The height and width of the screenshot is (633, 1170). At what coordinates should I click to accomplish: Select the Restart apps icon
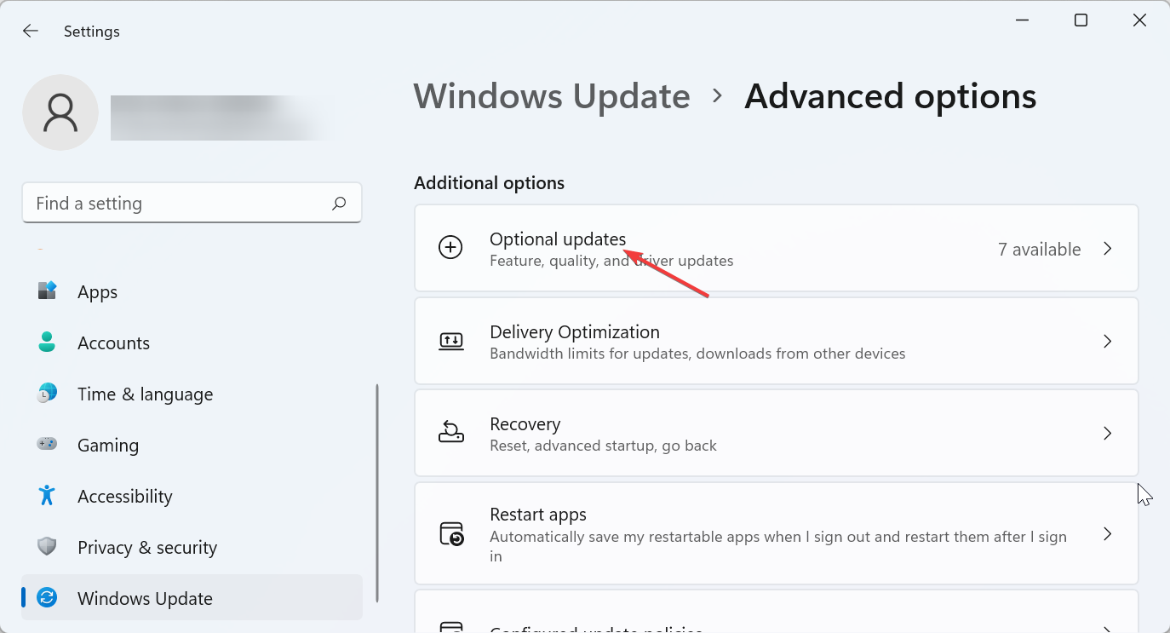(x=451, y=534)
